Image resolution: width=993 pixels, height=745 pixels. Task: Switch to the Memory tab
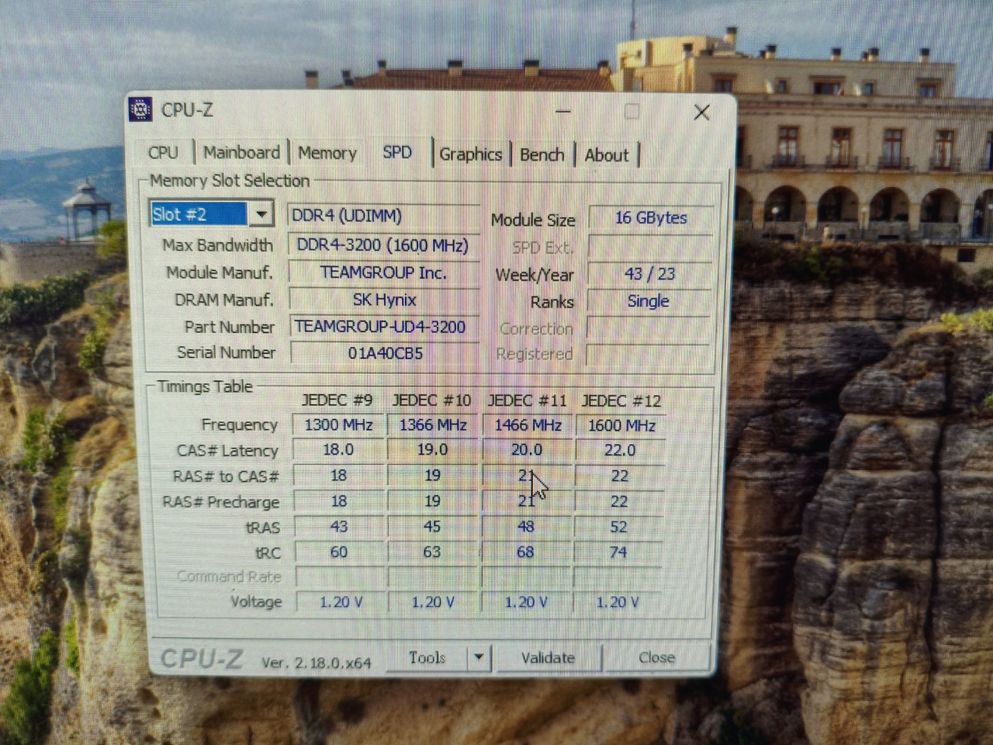327,153
